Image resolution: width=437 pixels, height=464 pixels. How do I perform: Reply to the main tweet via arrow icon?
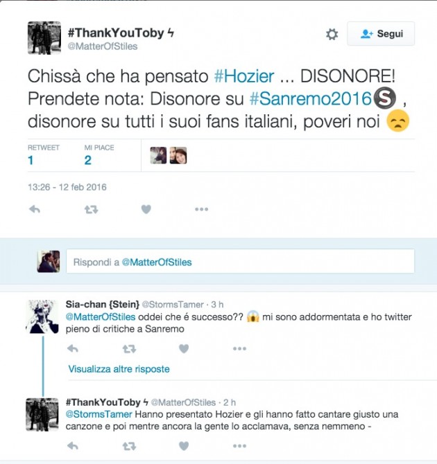[35, 210]
